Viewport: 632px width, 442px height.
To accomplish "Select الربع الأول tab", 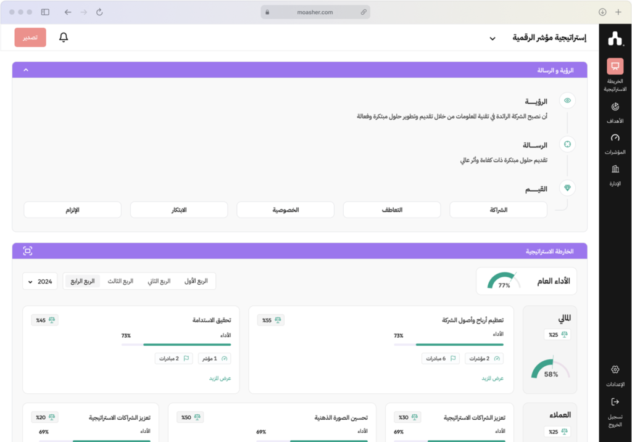I will click(x=196, y=281).
